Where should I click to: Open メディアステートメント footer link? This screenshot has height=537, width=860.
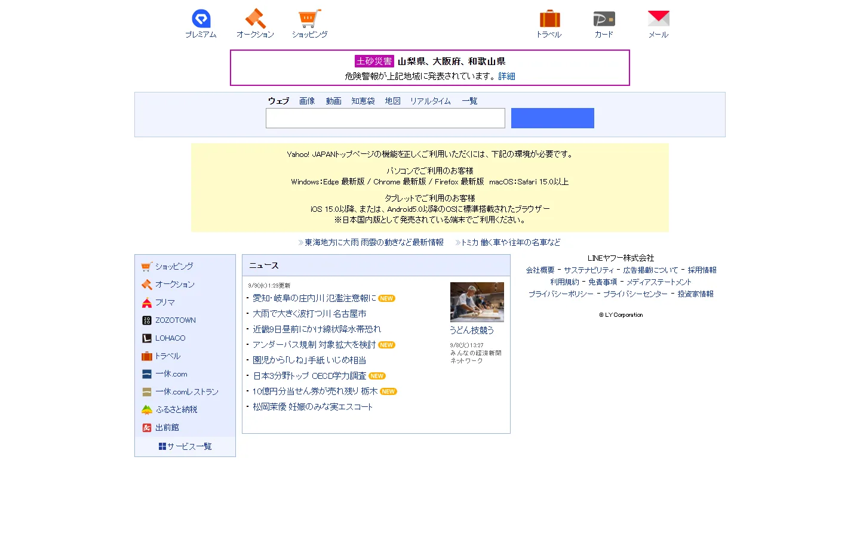tap(659, 282)
